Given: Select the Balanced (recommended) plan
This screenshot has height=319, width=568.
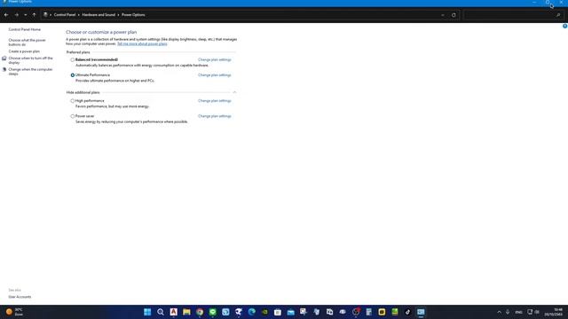Looking at the screenshot, I should pyautogui.click(x=73, y=59).
